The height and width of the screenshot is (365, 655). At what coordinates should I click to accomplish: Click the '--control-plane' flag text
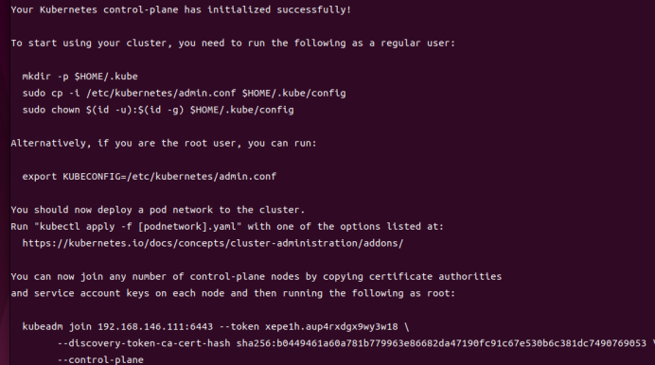click(x=100, y=359)
